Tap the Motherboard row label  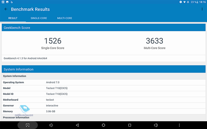pos(11,100)
